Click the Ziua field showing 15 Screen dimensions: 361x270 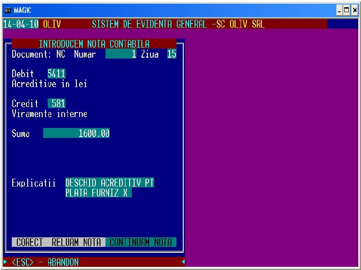click(172, 54)
